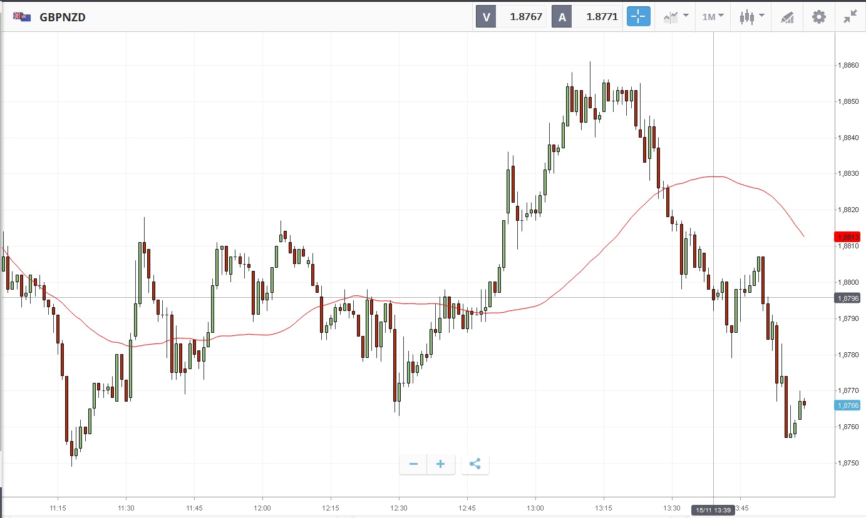Click the 1.8850 level on price axis
Screen dimensions: 866x518
point(848,101)
